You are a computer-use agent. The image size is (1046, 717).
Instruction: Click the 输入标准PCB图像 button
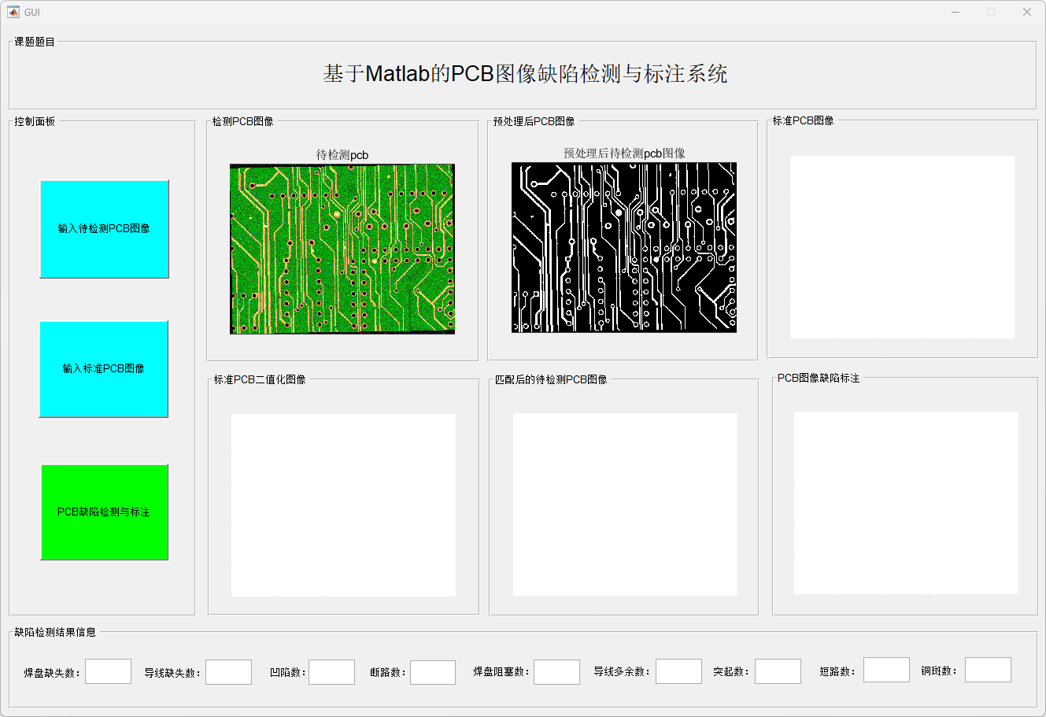(103, 369)
